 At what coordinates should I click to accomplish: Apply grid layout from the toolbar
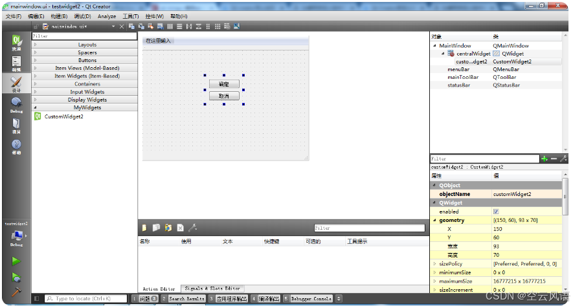[218, 27]
